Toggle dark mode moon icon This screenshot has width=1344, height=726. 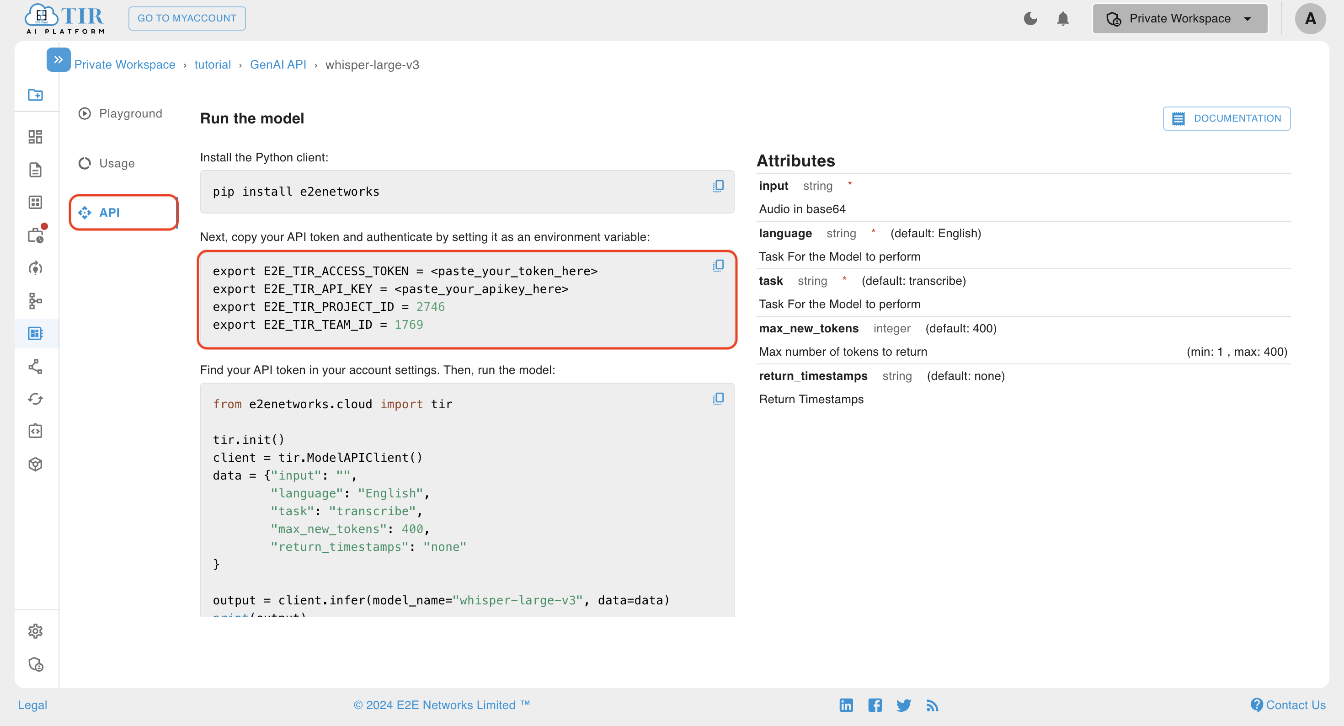(1030, 19)
